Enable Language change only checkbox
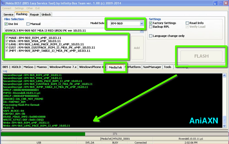Screen dimensions: 229x144 pyautogui.click(x=151, y=36)
